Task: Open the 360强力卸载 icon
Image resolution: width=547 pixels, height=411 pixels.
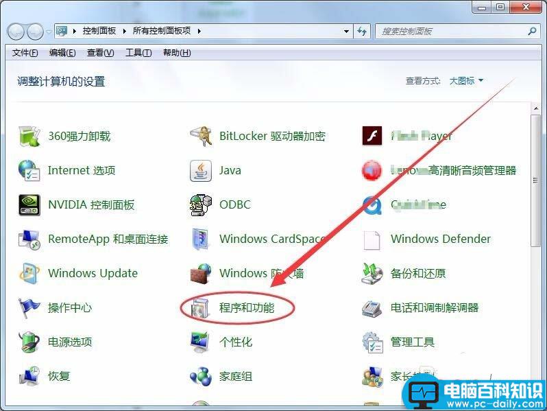Action: [29, 136]
